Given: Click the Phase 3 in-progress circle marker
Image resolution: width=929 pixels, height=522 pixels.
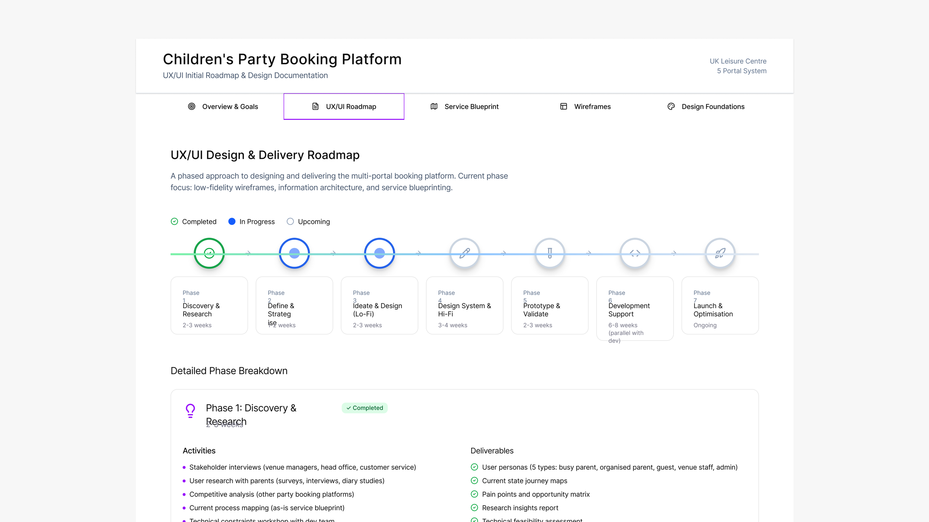Looking at the screenshot, I should pyautogui.click(x=379, y=253).
